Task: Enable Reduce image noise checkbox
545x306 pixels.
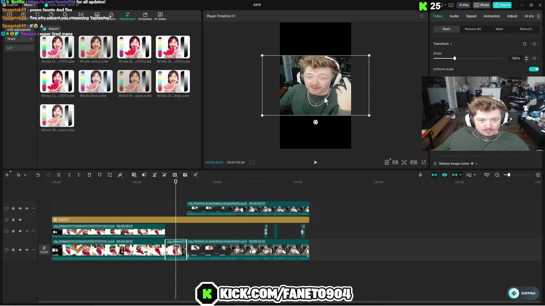Action: (x=435, y=164)
